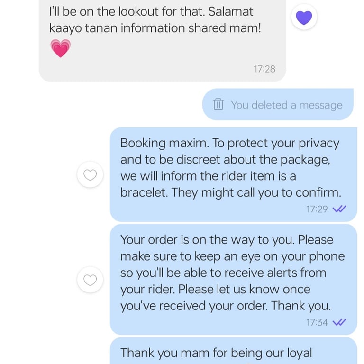
Task: Like the 'Booking maxim' message with heart
Action: (90, 175)
